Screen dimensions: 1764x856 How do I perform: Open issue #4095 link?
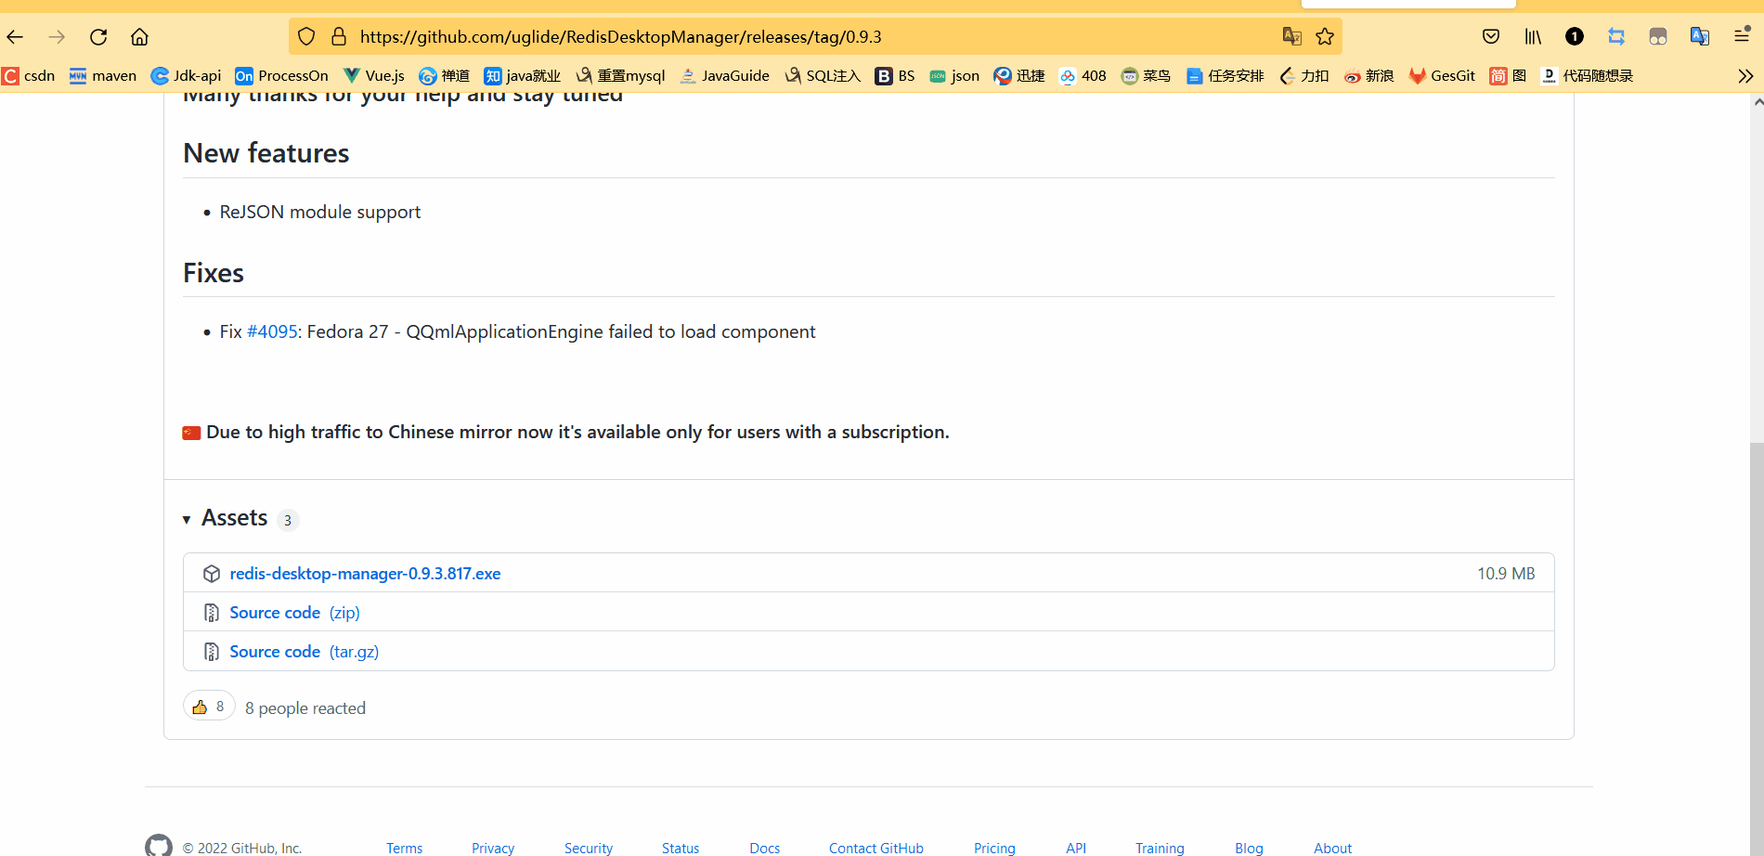pos(272,332)
